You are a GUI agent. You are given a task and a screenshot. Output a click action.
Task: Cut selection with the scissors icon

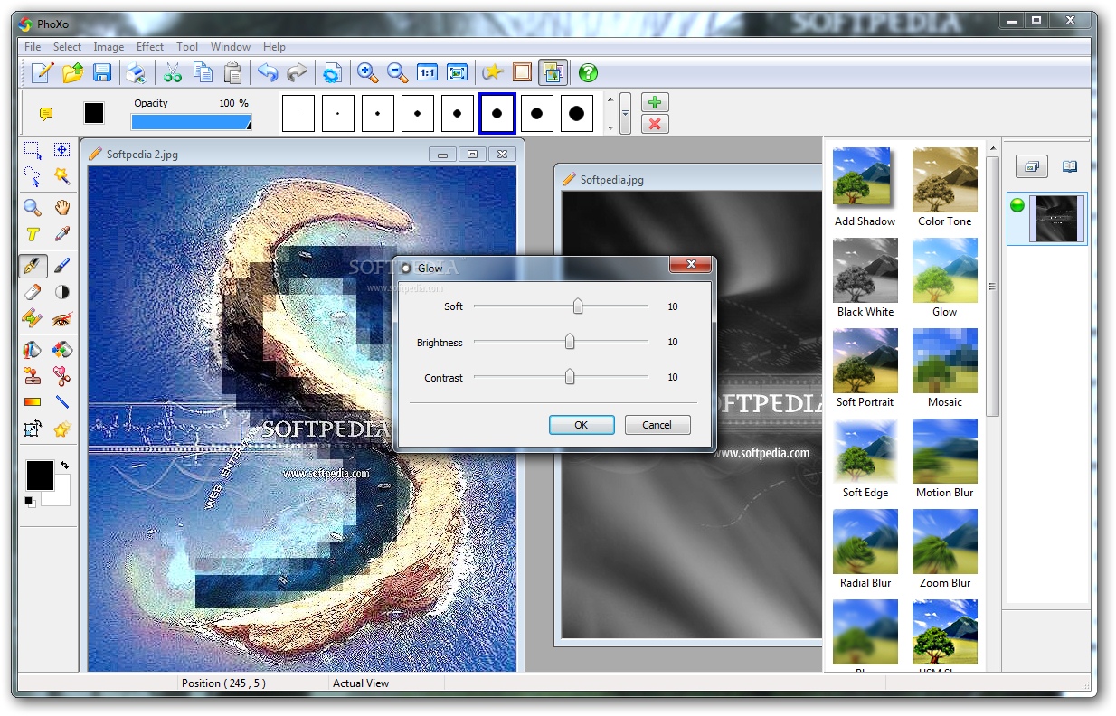click(x=173, y=72)
